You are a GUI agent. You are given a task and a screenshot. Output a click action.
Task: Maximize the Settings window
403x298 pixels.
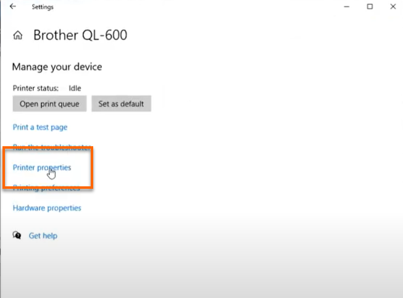click(370, 7)
